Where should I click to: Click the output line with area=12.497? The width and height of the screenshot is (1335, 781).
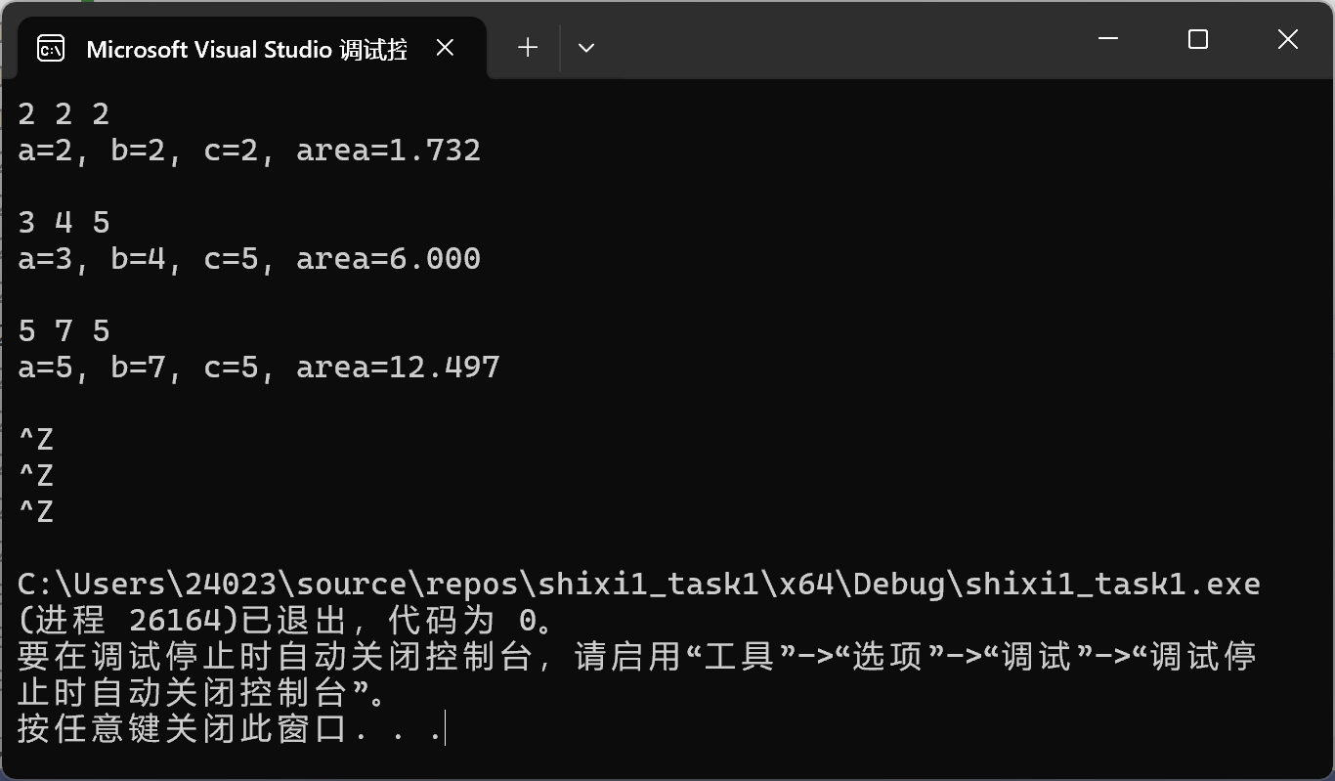[259, 368]
